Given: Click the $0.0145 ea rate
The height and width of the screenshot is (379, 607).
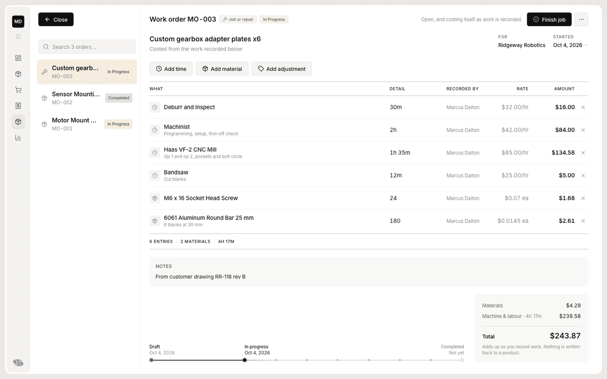Looking at the screenshot, I should 513,221.
